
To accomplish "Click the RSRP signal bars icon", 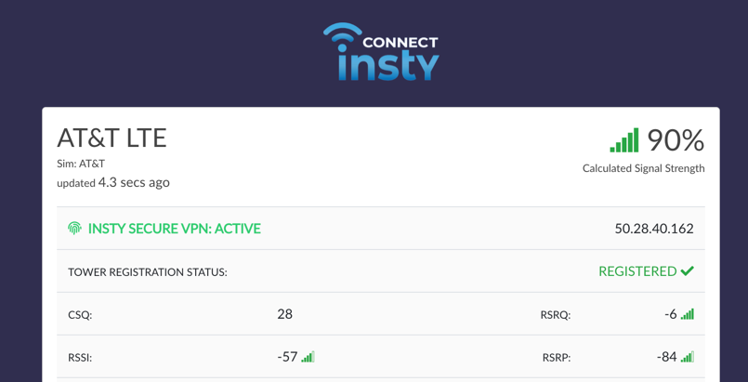I will [688, 357].
